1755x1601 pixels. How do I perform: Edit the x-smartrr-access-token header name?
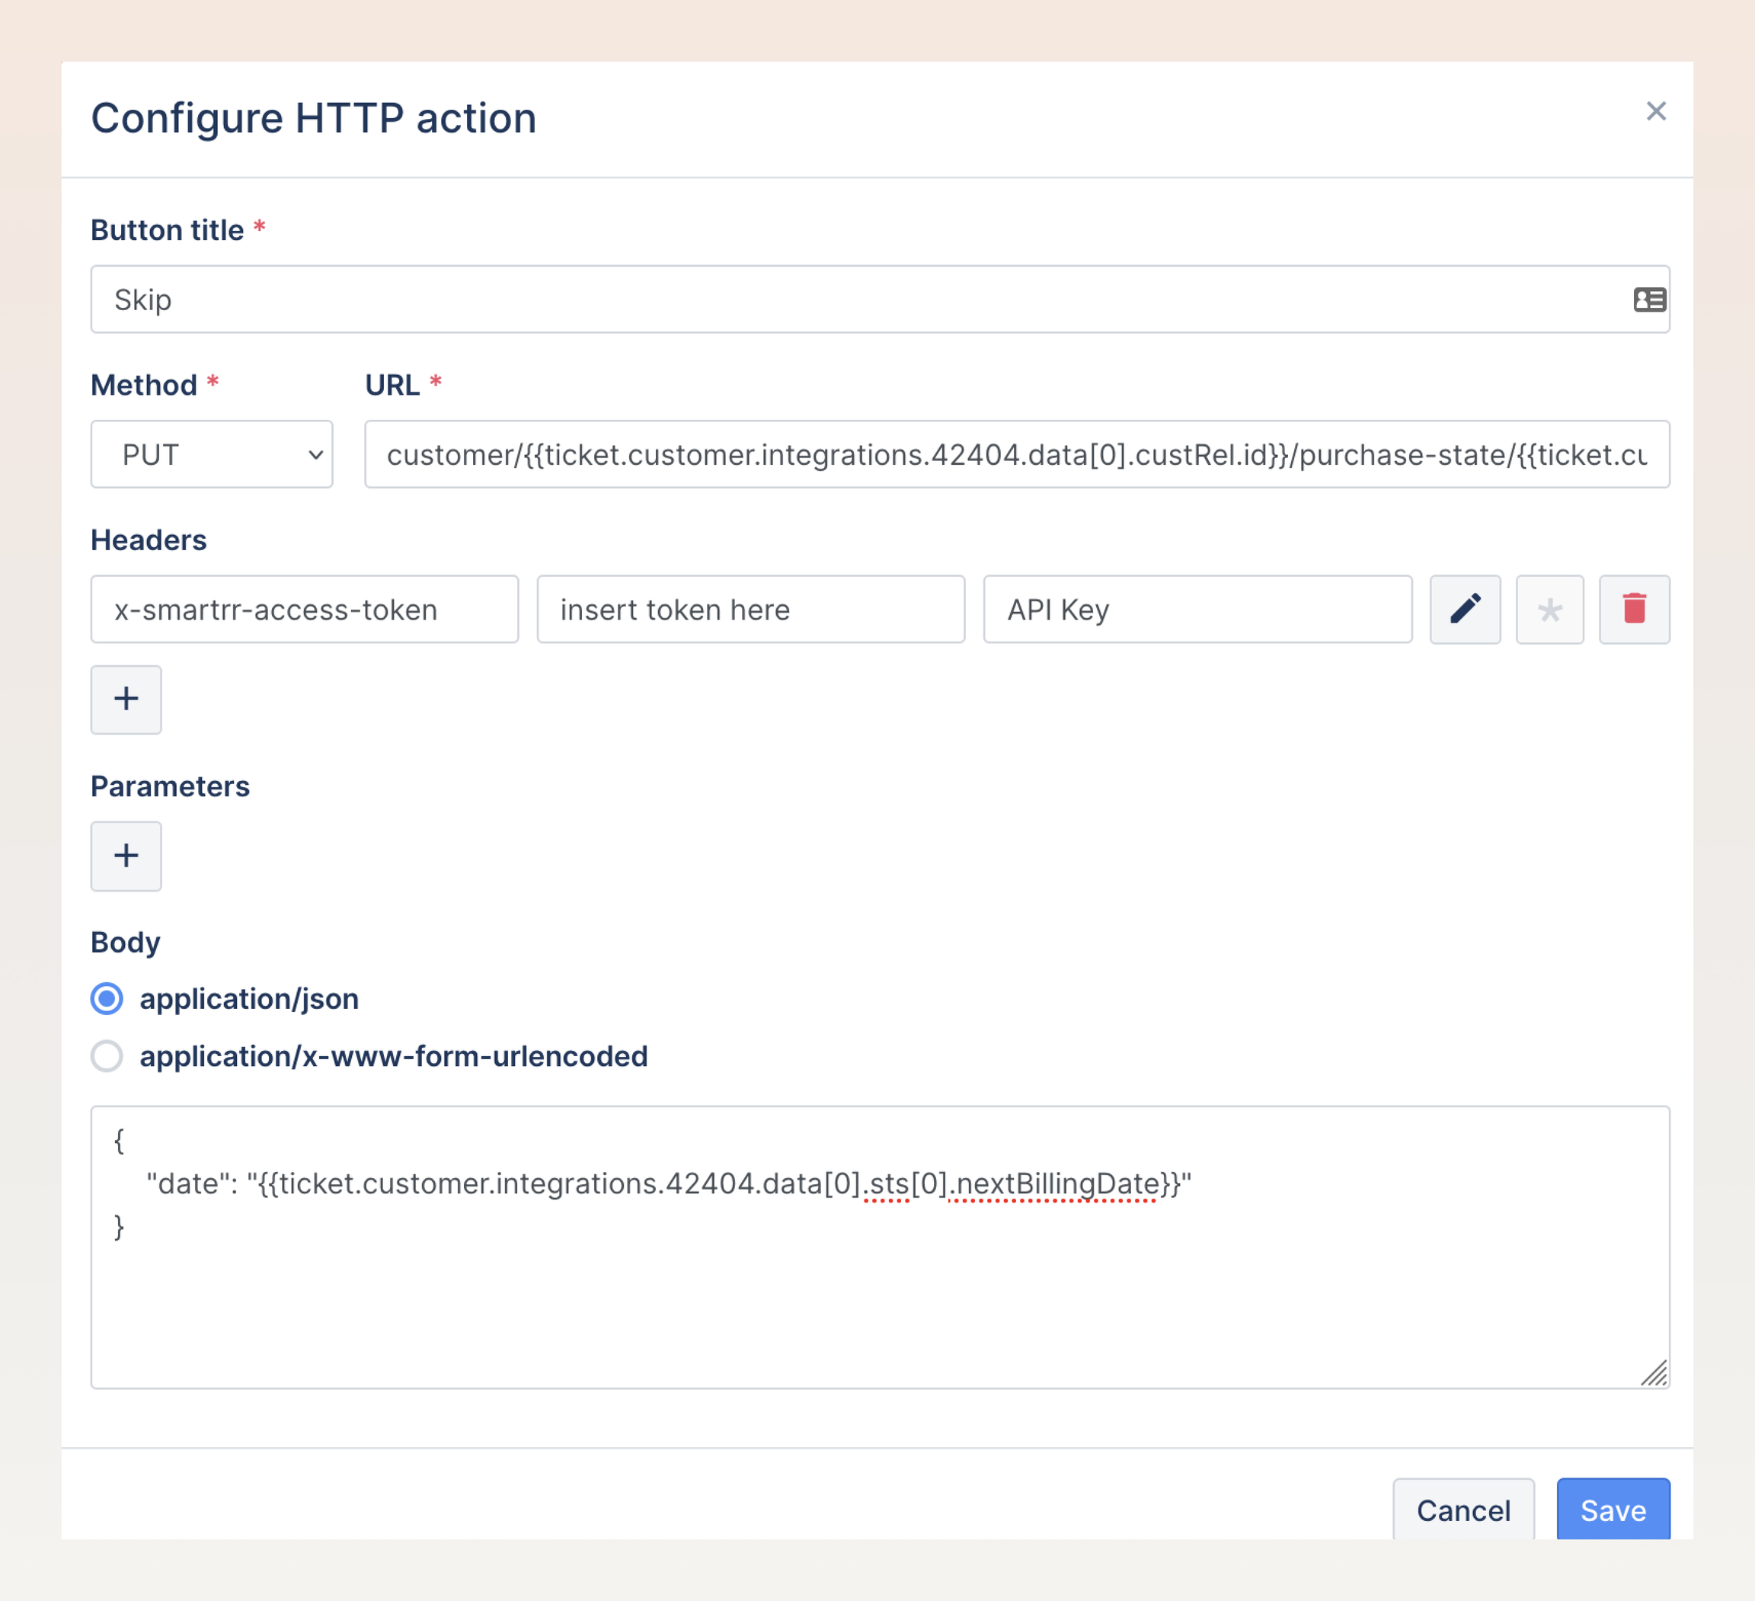coord(305,610)
